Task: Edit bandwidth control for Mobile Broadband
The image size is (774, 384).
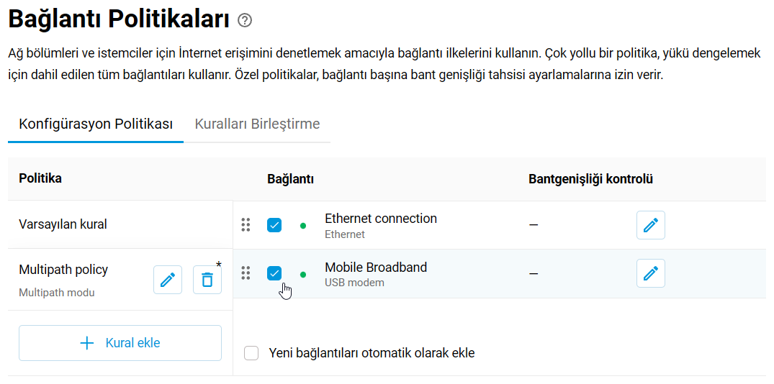Action: click(x=651, y=273)
